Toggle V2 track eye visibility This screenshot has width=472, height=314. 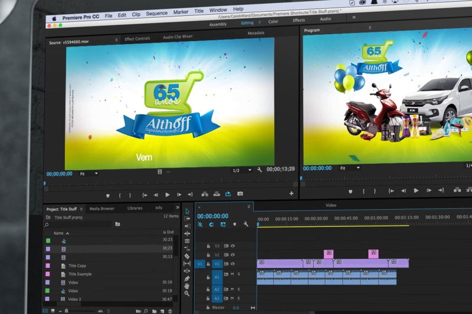tap(232, 255)
